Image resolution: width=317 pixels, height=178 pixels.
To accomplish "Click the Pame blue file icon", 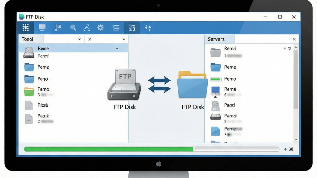I will [215, 131].
